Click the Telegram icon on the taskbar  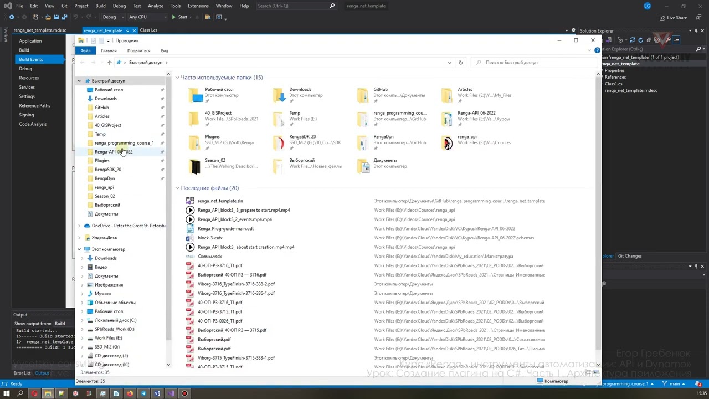(143, 393)
